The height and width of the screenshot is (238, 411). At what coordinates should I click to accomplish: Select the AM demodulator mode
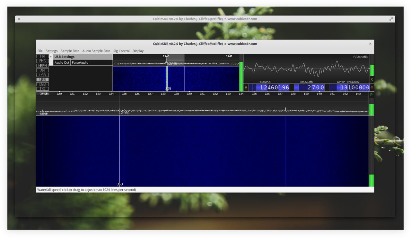click(x=42, y=70)
